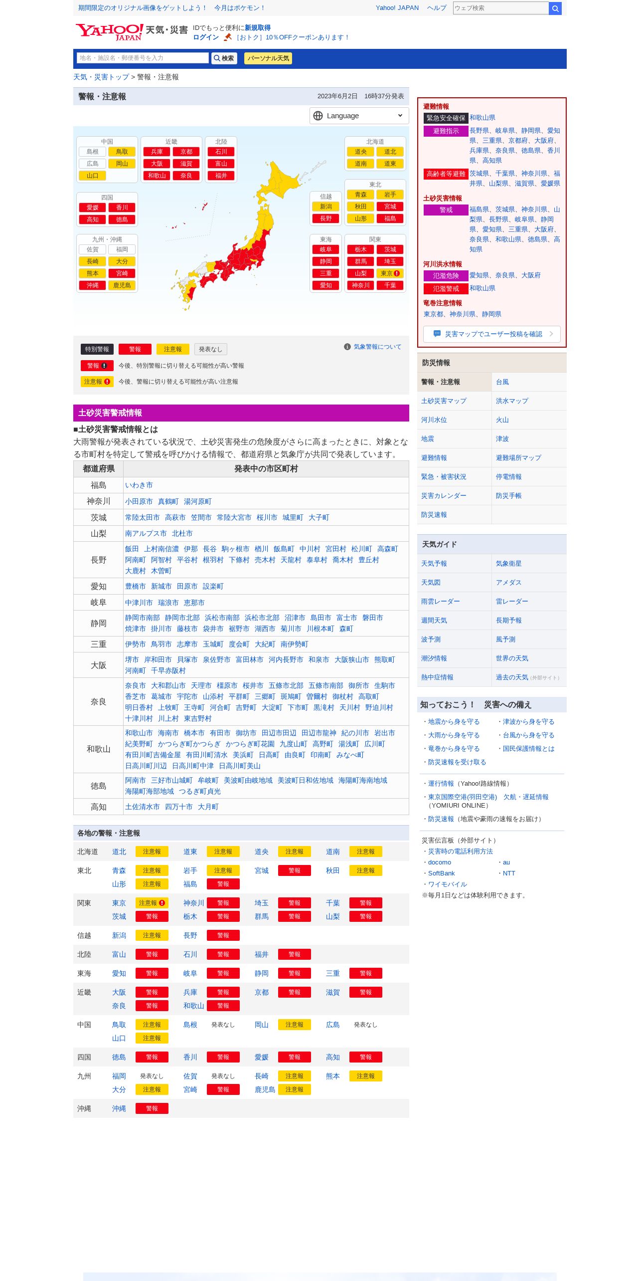
Task: Click the 気象警報について link
Action: pos(377,347)
